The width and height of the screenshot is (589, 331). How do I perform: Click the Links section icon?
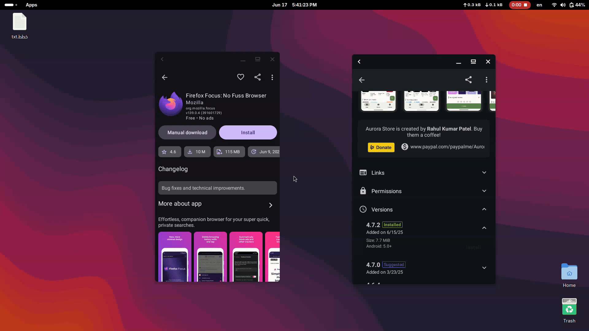point(363,173)
